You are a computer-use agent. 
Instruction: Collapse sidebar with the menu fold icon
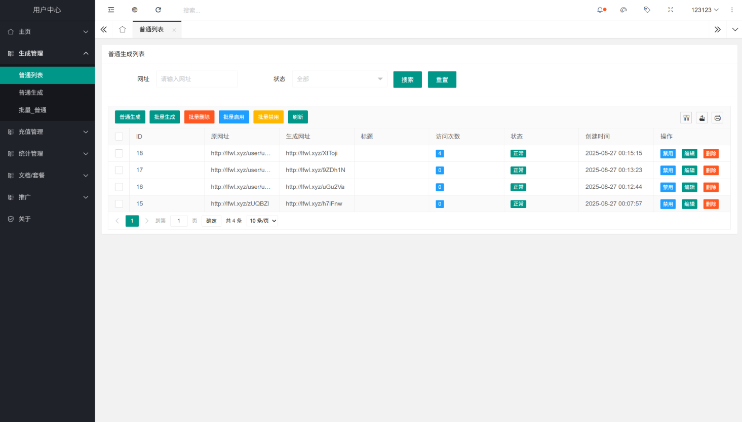tap(111, 10)
